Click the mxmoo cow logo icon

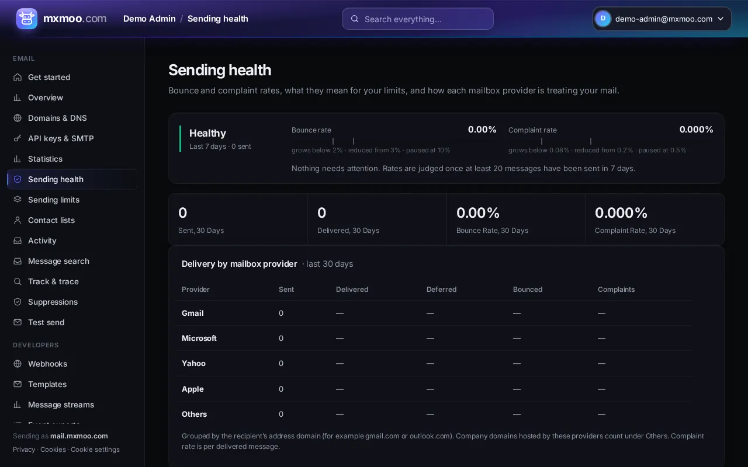tap(27, 19)
